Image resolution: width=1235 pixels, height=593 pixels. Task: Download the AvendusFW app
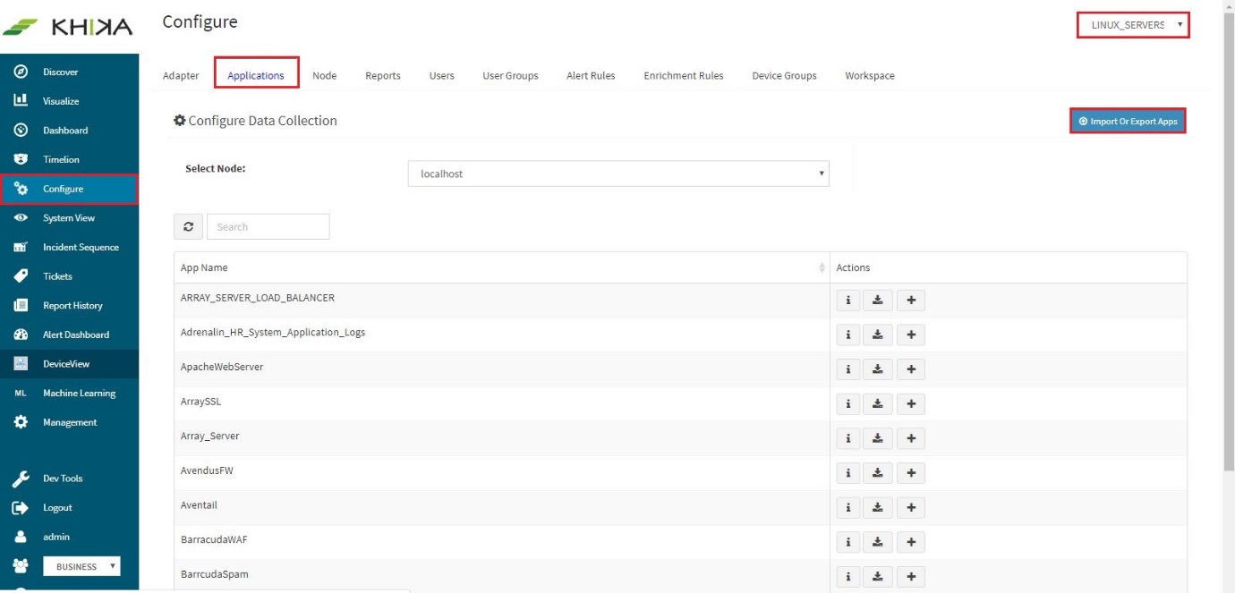pyautogui.click(x=878, y=473)
